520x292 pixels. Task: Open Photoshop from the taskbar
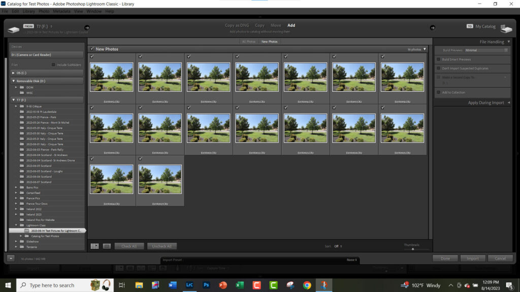coord(206,285)
